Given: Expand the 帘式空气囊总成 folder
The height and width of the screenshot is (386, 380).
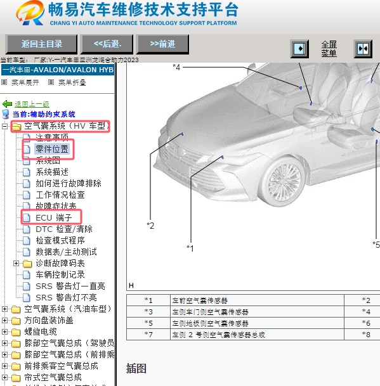Looking at the screenshot, I should click(x=4, y=377).
